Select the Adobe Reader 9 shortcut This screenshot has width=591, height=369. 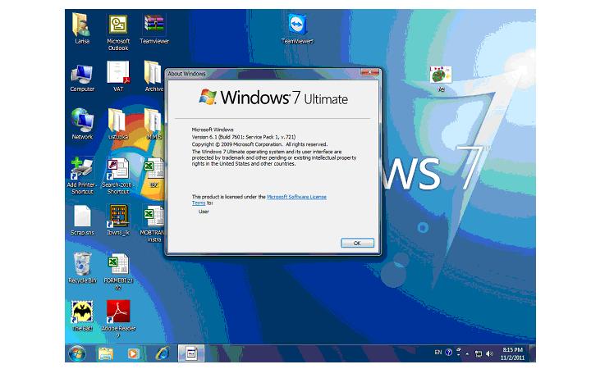[118, 318]
